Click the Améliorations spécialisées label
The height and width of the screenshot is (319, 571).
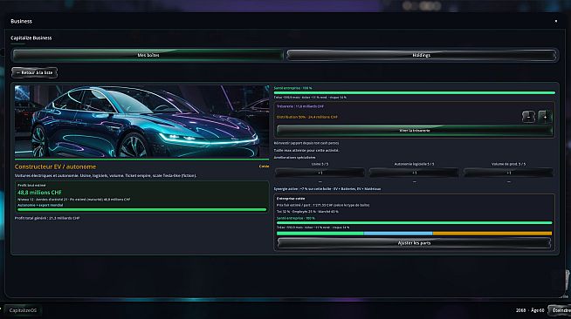[294, 157]
